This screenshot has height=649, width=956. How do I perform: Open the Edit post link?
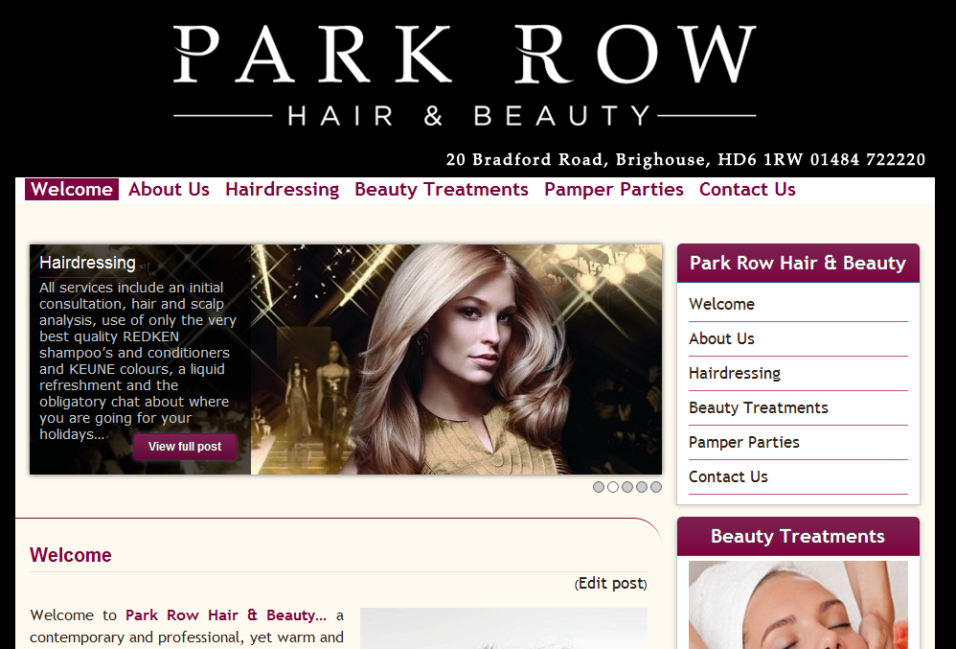pyautogui.click(x=610, y=583)
